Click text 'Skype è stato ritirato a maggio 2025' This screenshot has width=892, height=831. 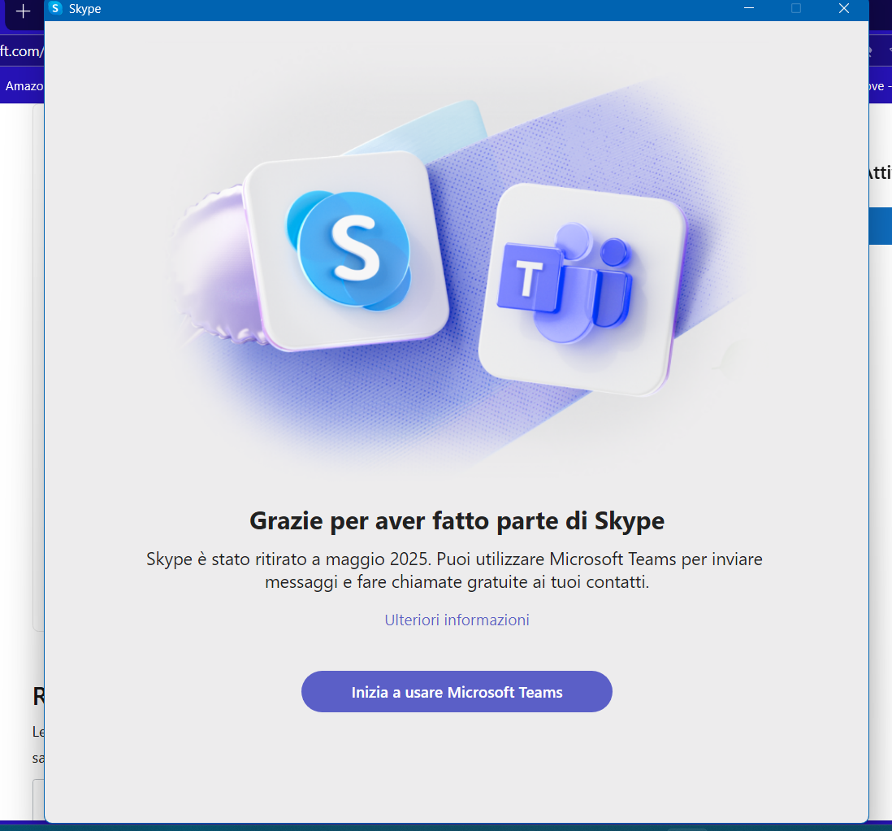(288, 559)
